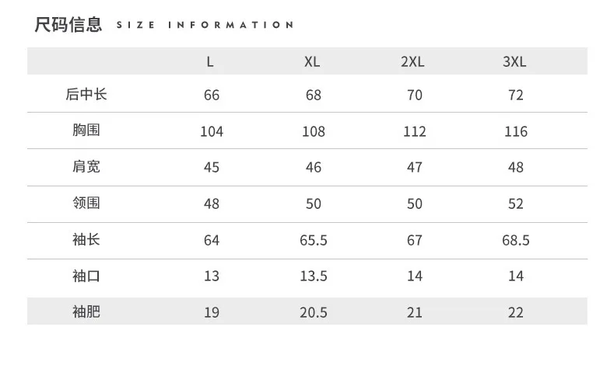The height and width of the screenshot is (386, 614).
Task: Click the 袖肥 row label
Action: (86, 311)
